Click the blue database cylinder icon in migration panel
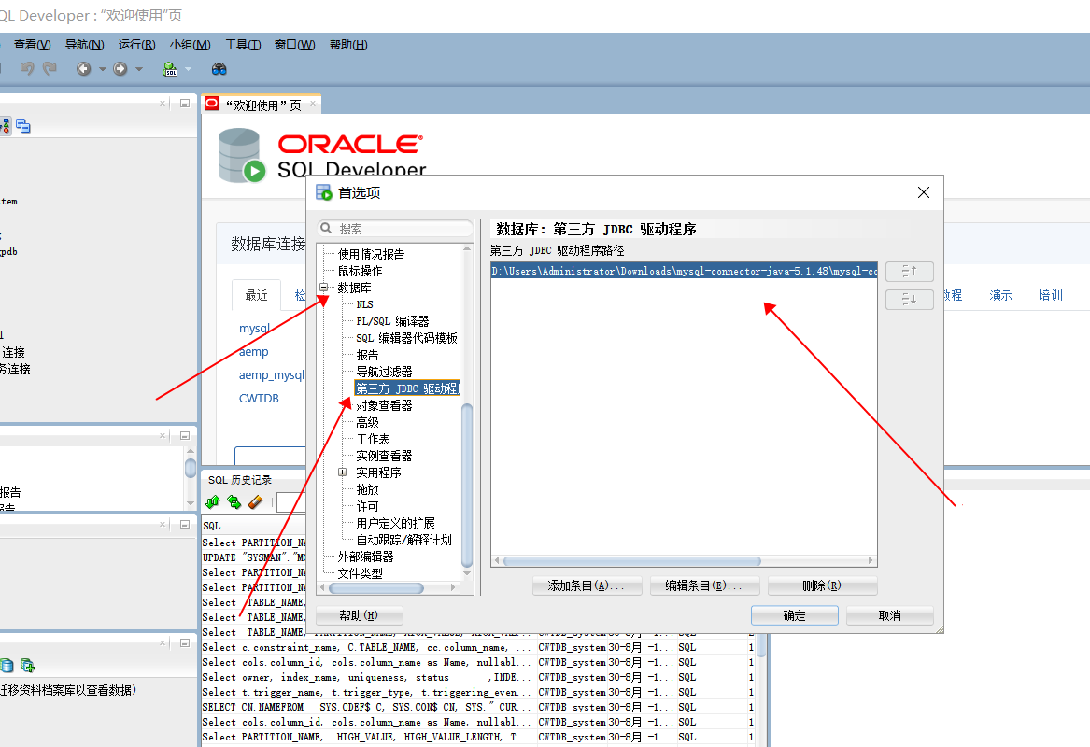 (7, 666)
